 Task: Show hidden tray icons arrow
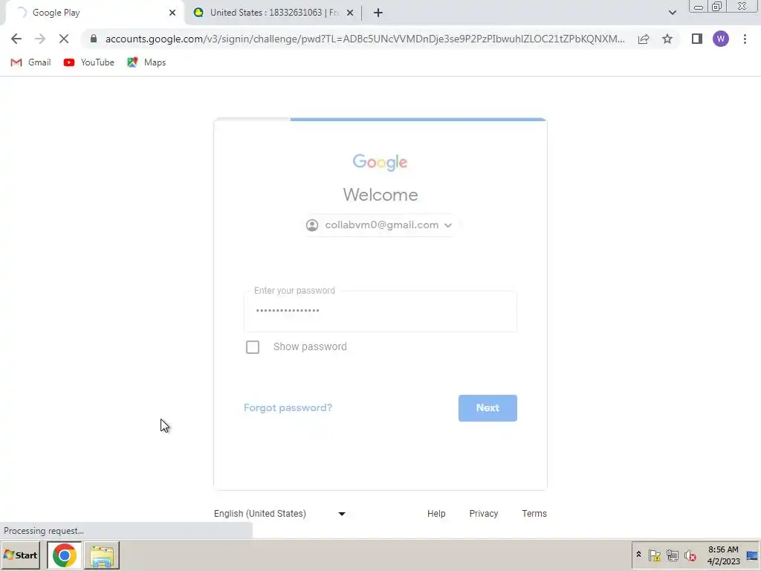(638, 555)
